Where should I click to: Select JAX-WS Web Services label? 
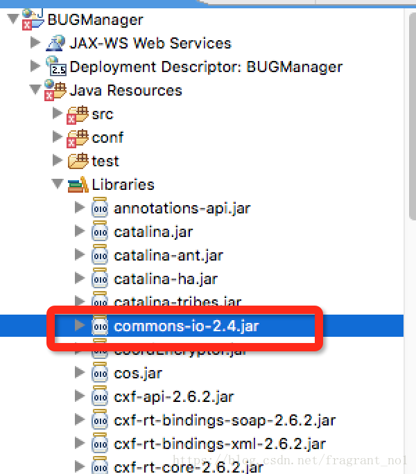pos(150,43)
